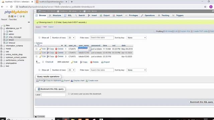Tick the checkbox for row id 2
The height and width of the screenshot is (120, 214).
(x=36, y=53)
